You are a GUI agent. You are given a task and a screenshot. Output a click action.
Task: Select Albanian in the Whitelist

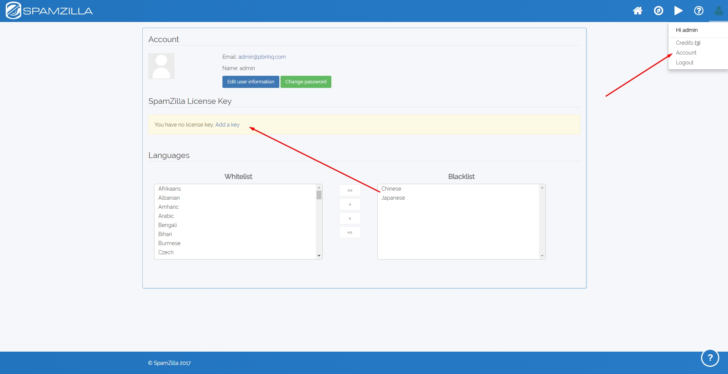(x=235, y=198)
